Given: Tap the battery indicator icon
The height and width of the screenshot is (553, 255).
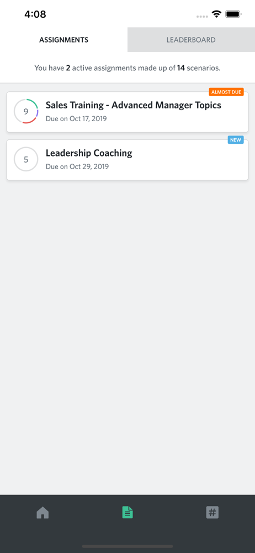Looking at the screenshot, I should 233,14.
